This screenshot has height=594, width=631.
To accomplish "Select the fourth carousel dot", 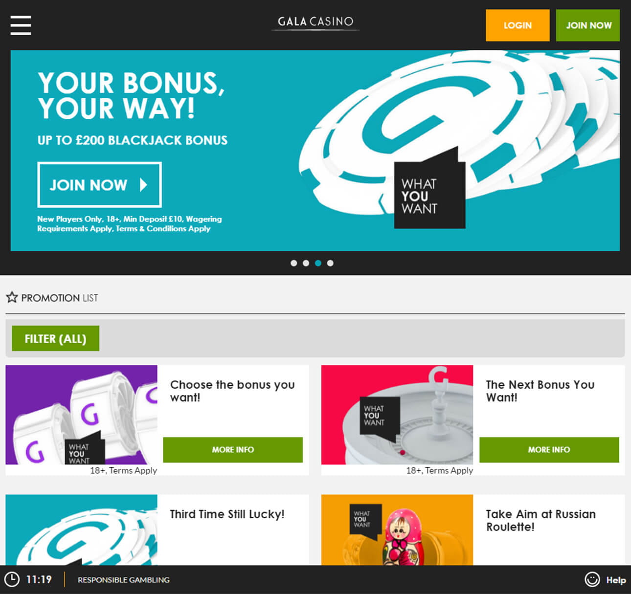I will pos(330,263).
